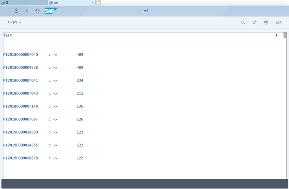Go back with the back arrow
This screenshot has height=189, width=289.
click(x=27, y=11)
